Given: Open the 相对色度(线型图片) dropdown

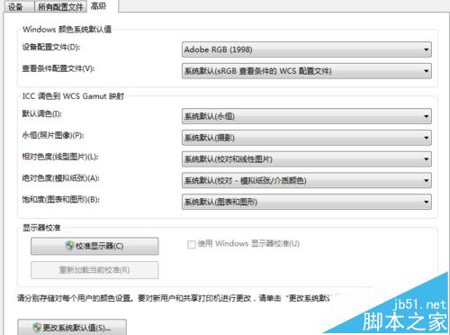Looking at the screenshot, I should [x=307, y=159].
